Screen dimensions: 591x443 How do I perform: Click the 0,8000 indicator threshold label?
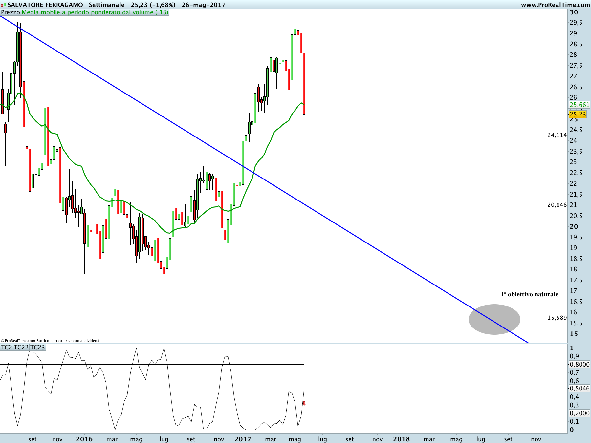coord(580,364)
